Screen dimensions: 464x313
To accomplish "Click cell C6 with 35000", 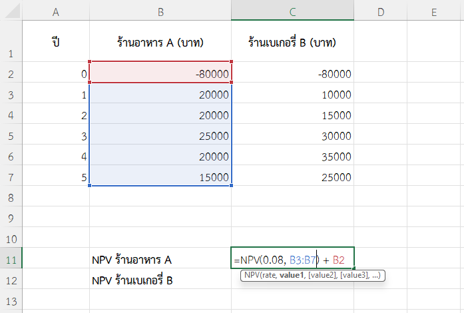I will [x=292, y=155].
